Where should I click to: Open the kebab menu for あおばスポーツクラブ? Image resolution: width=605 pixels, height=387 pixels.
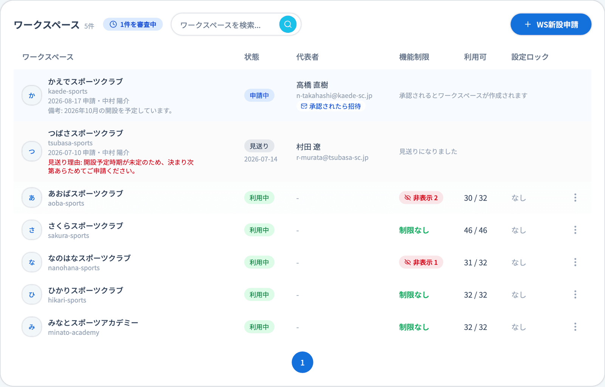pyautogui.click(x=575, y=197)
